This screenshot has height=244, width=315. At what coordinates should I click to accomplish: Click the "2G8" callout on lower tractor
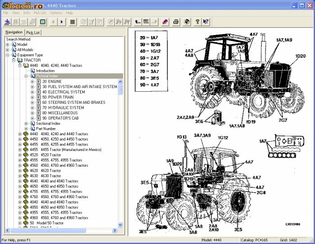pyautogui.click(x=261, y=192)
